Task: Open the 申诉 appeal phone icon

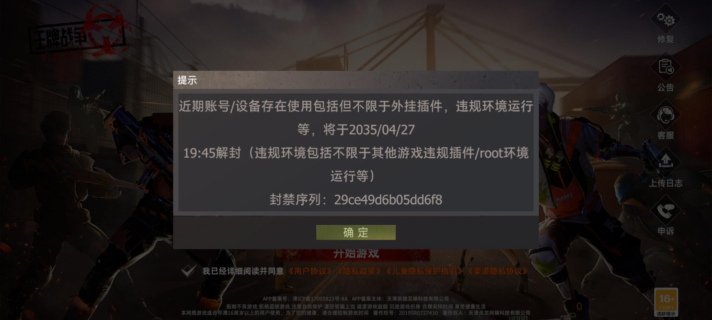Action: pyautogui.click(x=666, y=210)
